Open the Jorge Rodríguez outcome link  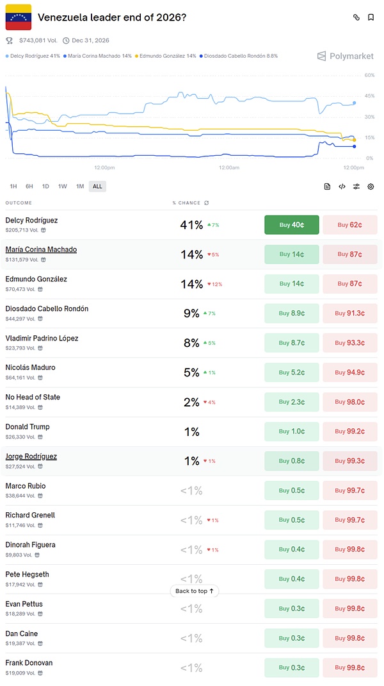click(31, 456)
